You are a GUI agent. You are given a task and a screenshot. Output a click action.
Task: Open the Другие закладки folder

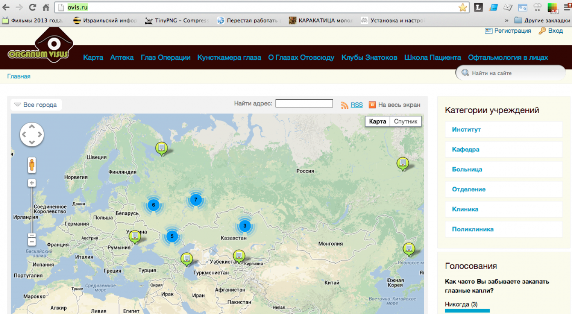pyautogui.click(x=542, y=20)
